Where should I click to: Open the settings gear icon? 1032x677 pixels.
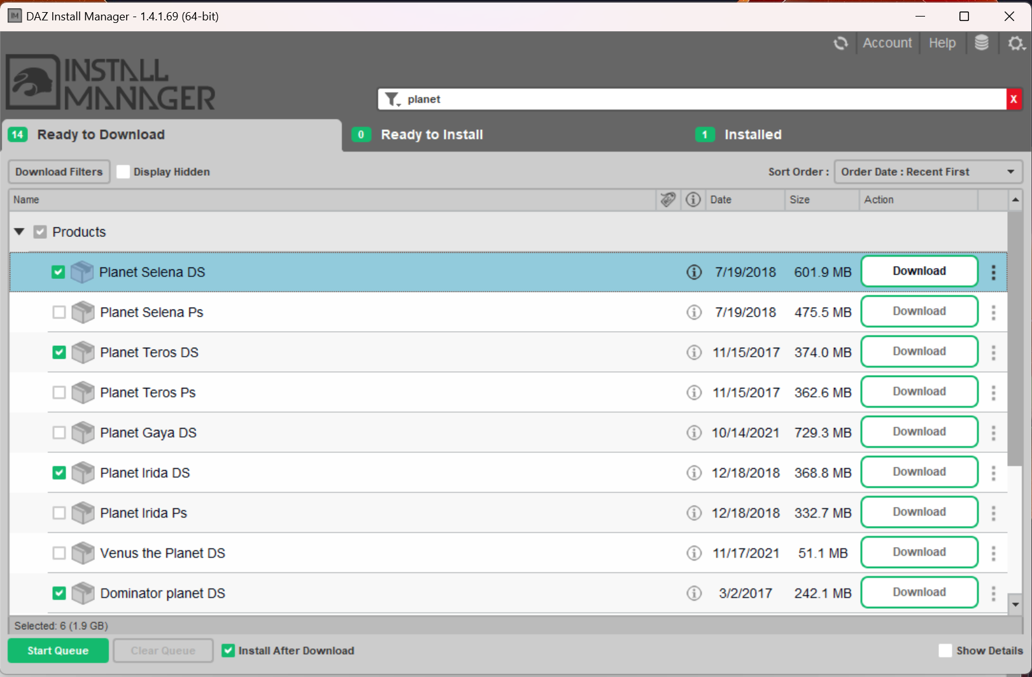[1016, 43]
